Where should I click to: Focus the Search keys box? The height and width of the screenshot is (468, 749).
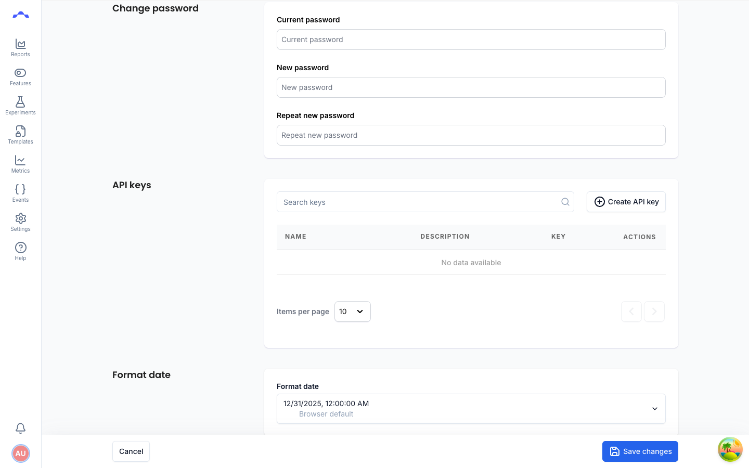[x=425, y=202]
